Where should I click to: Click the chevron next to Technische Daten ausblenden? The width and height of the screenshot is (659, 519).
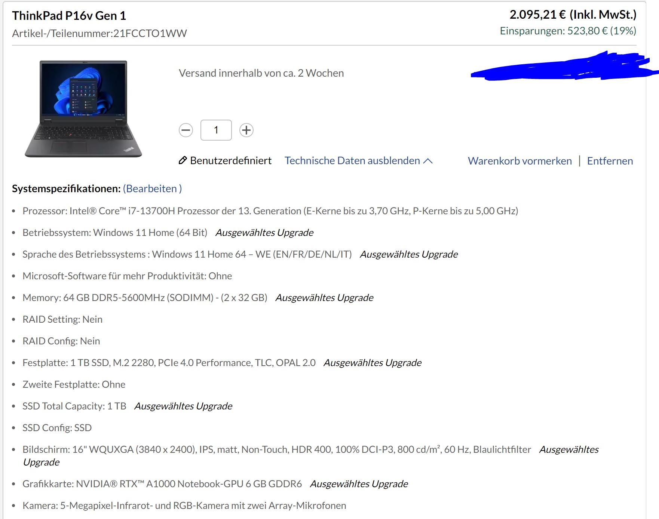(428, 161)
